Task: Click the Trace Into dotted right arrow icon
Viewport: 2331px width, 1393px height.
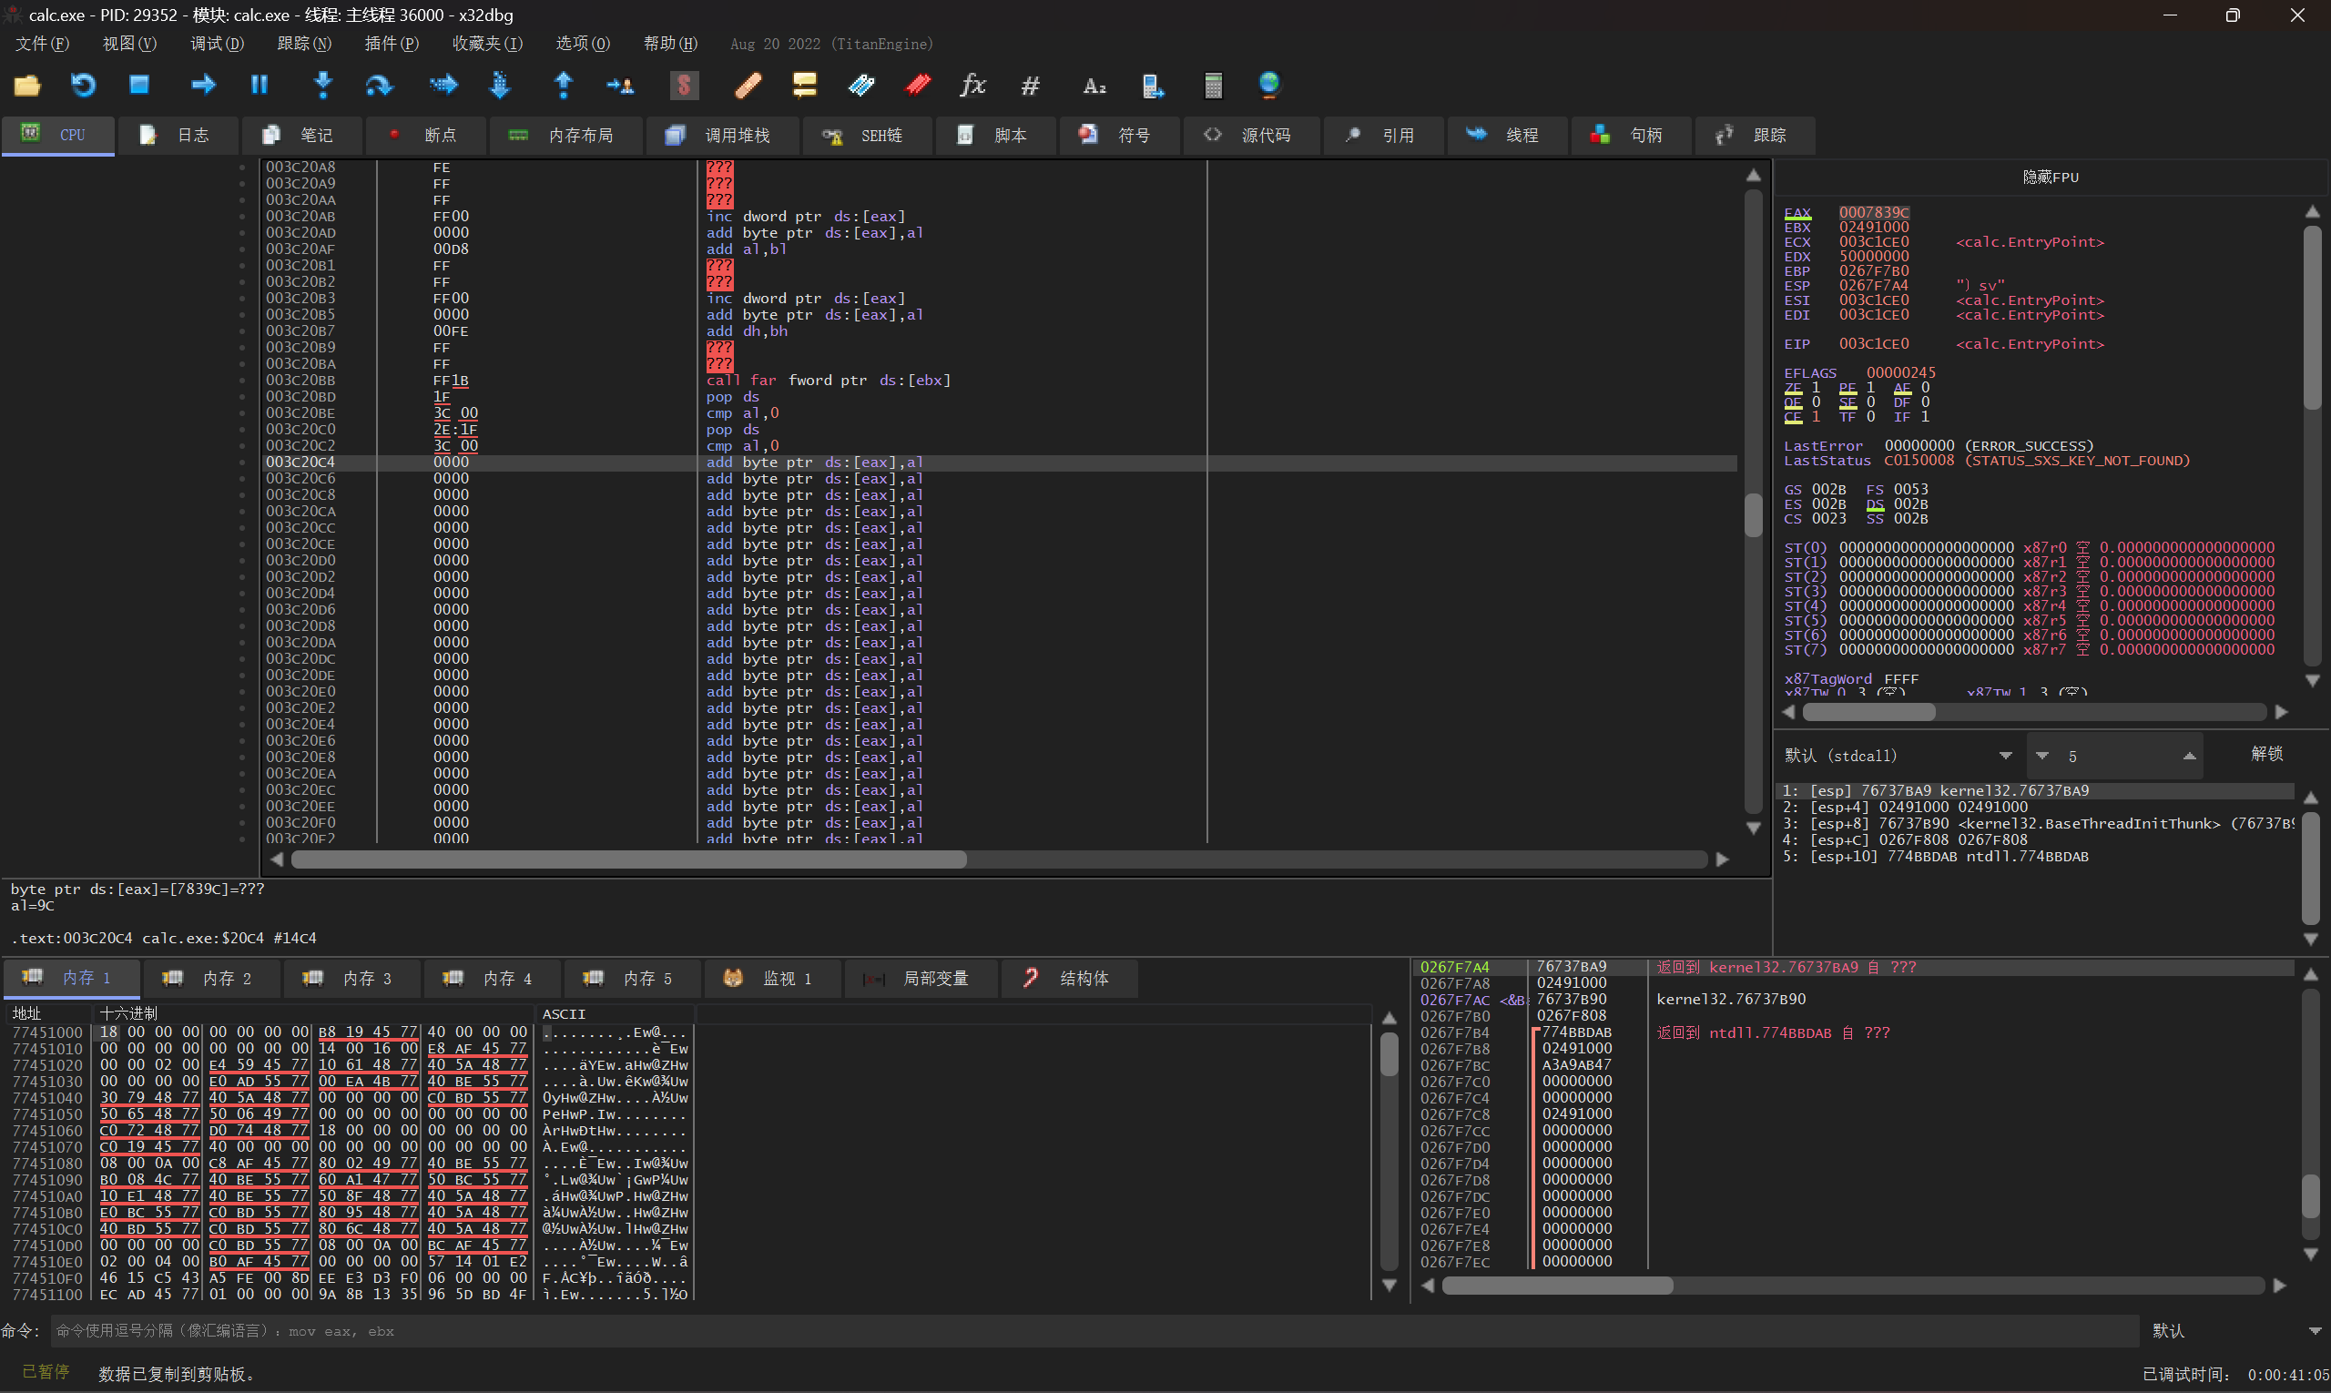Action: click(443, 86)
